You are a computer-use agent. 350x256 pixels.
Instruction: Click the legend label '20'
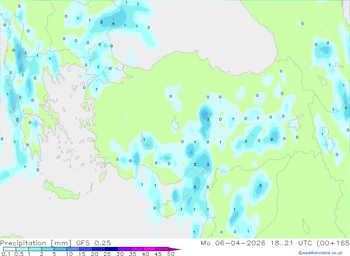[94, 254]
